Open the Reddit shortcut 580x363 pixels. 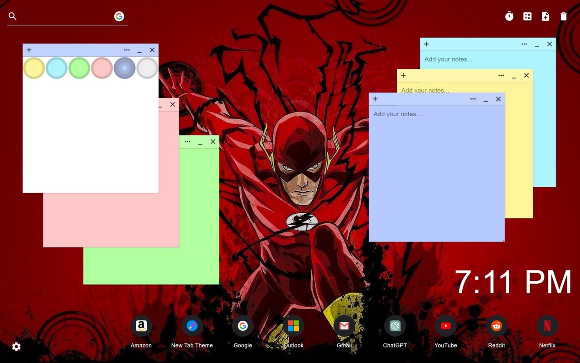point(496,326)
